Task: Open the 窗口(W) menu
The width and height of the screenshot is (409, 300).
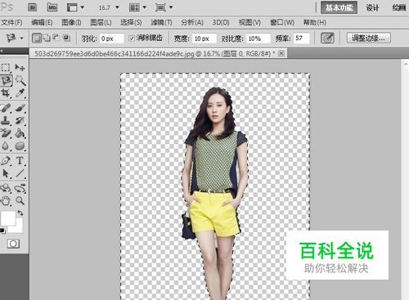Action: coord(282,22)
